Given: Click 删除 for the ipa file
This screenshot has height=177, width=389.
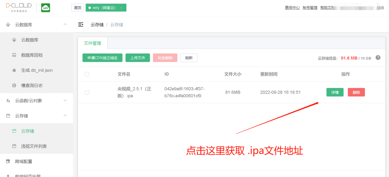Looking at the screenshot, I should point(356,92).
